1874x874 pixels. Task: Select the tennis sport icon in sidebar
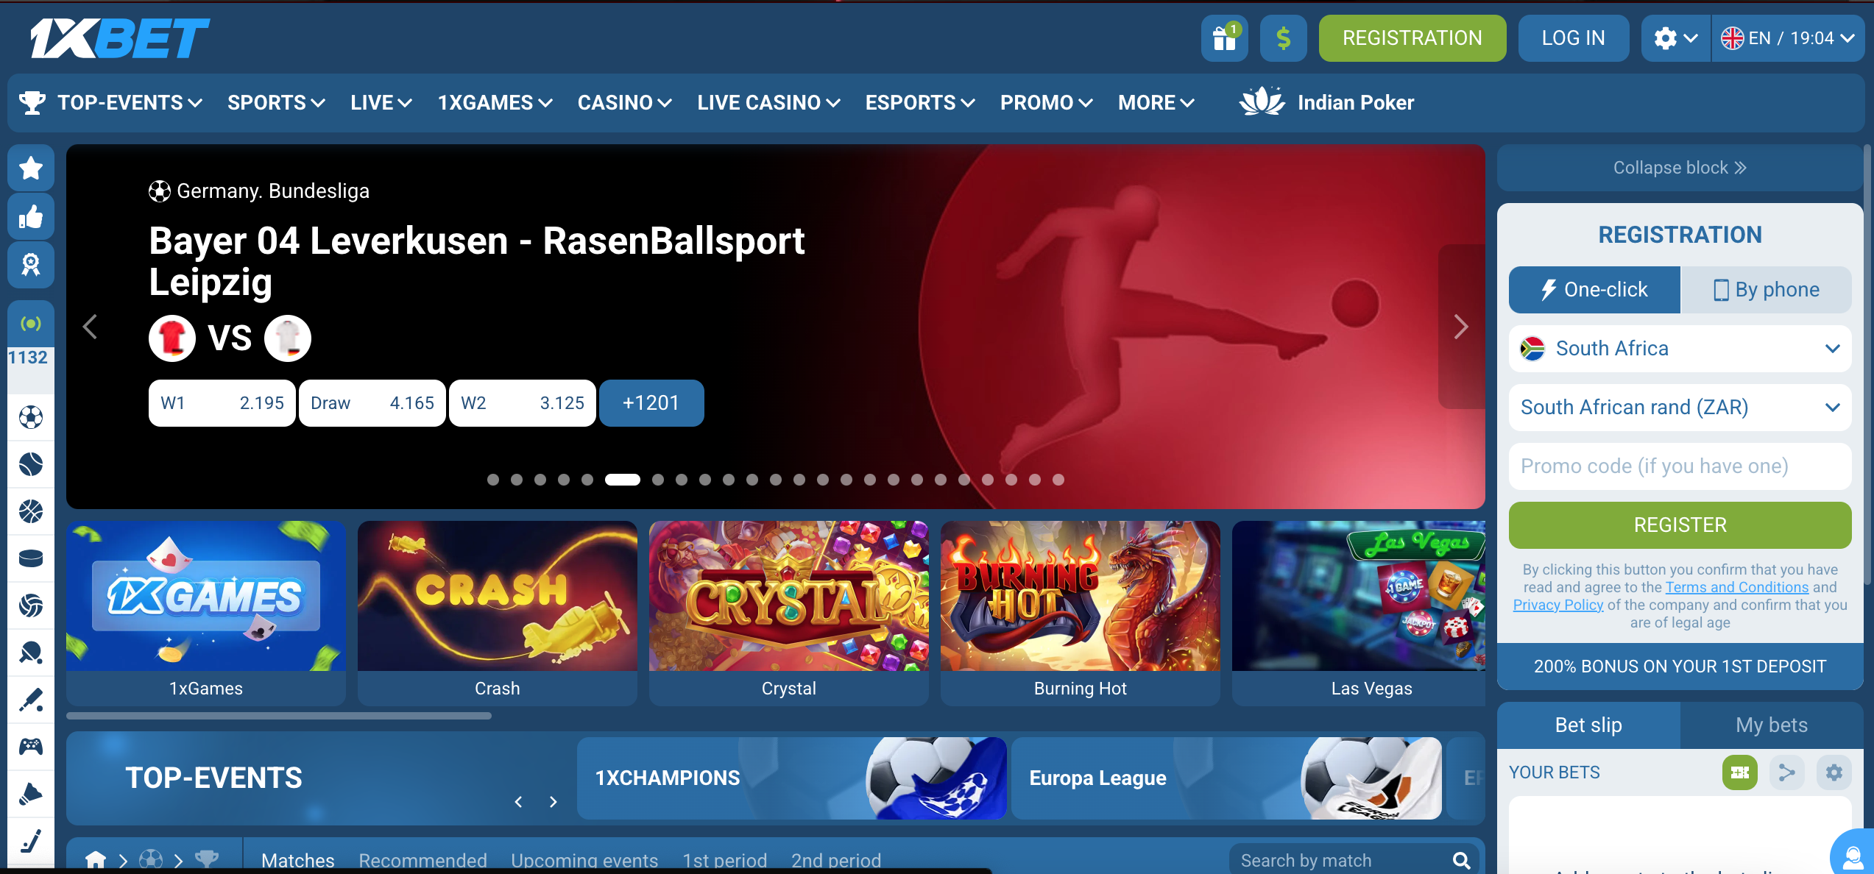click(x=31, y=465)
